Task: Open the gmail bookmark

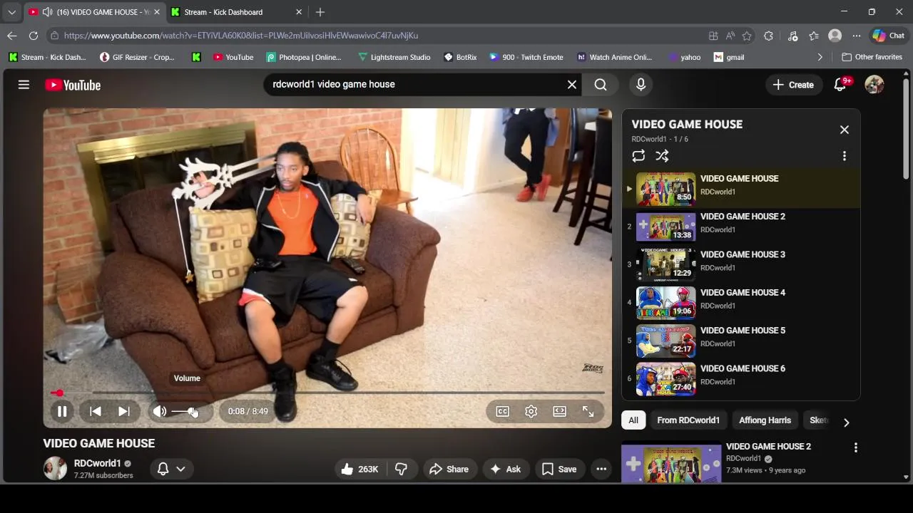Action: tap(729, 57)
